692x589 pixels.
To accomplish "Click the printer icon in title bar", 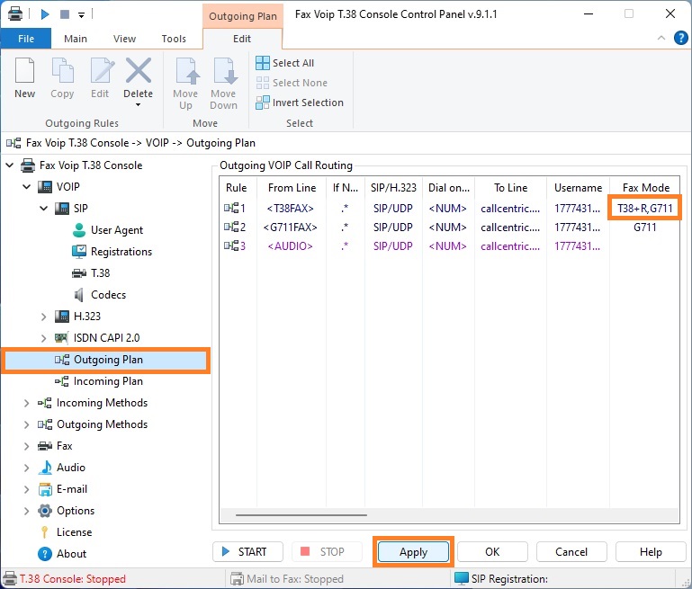I will click(15, 14).
